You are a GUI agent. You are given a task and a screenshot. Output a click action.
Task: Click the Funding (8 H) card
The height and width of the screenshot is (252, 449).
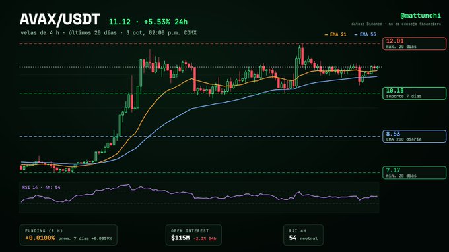tap(69, 235)
